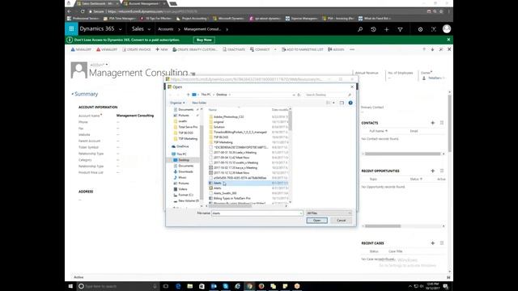Click the refresh icon beside address bar
Viewport: 518px width, 291px height.
coord(299,95)
